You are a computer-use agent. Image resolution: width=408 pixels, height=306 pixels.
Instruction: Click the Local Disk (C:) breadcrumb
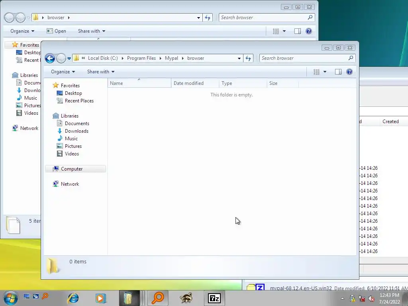point(103,58)
